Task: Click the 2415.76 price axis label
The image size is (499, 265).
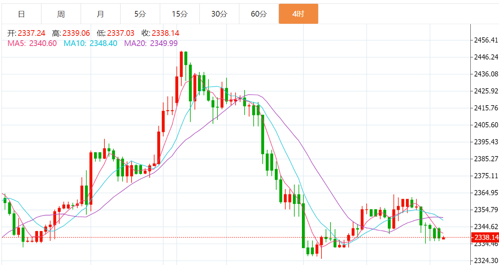Action: 486,108
